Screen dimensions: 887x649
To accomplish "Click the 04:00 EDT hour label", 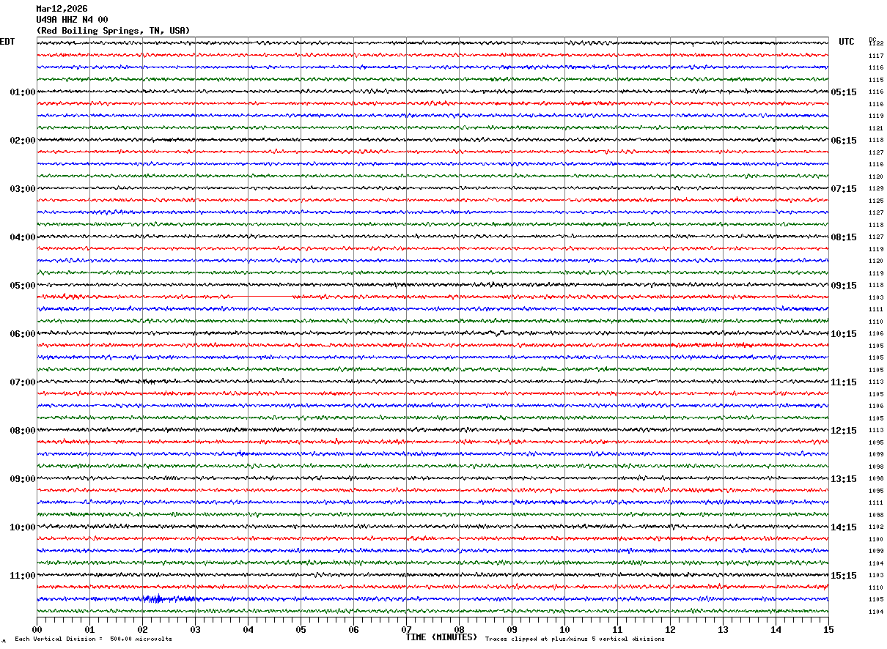I will (x=23, y=237).
